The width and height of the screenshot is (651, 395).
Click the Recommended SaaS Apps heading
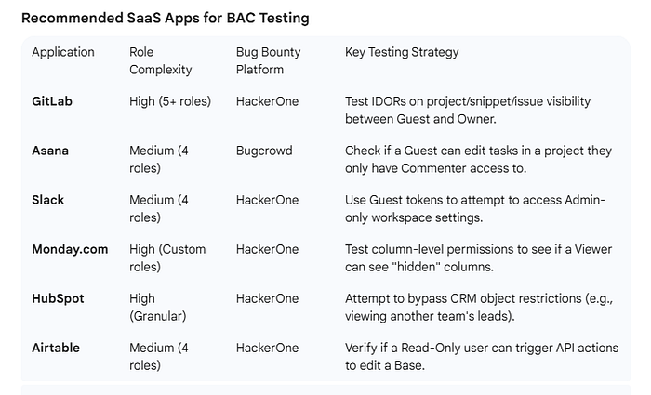click(166, 19)
